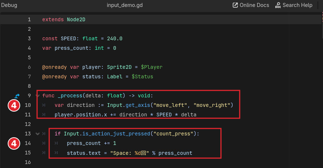Image resolution: width=323 pixels, height=168 pixels.
Task: Click the $Player node path
Action: coord(152,67)
